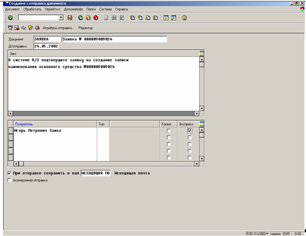The width and height of the screenshot is (306, 236).
Task: Click the Save diskette icon
Action: coord(70,18)
